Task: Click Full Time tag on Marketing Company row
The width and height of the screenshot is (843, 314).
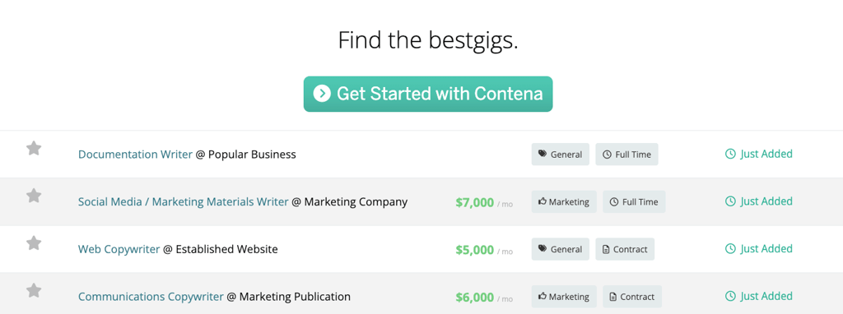Action: point(634,202)
